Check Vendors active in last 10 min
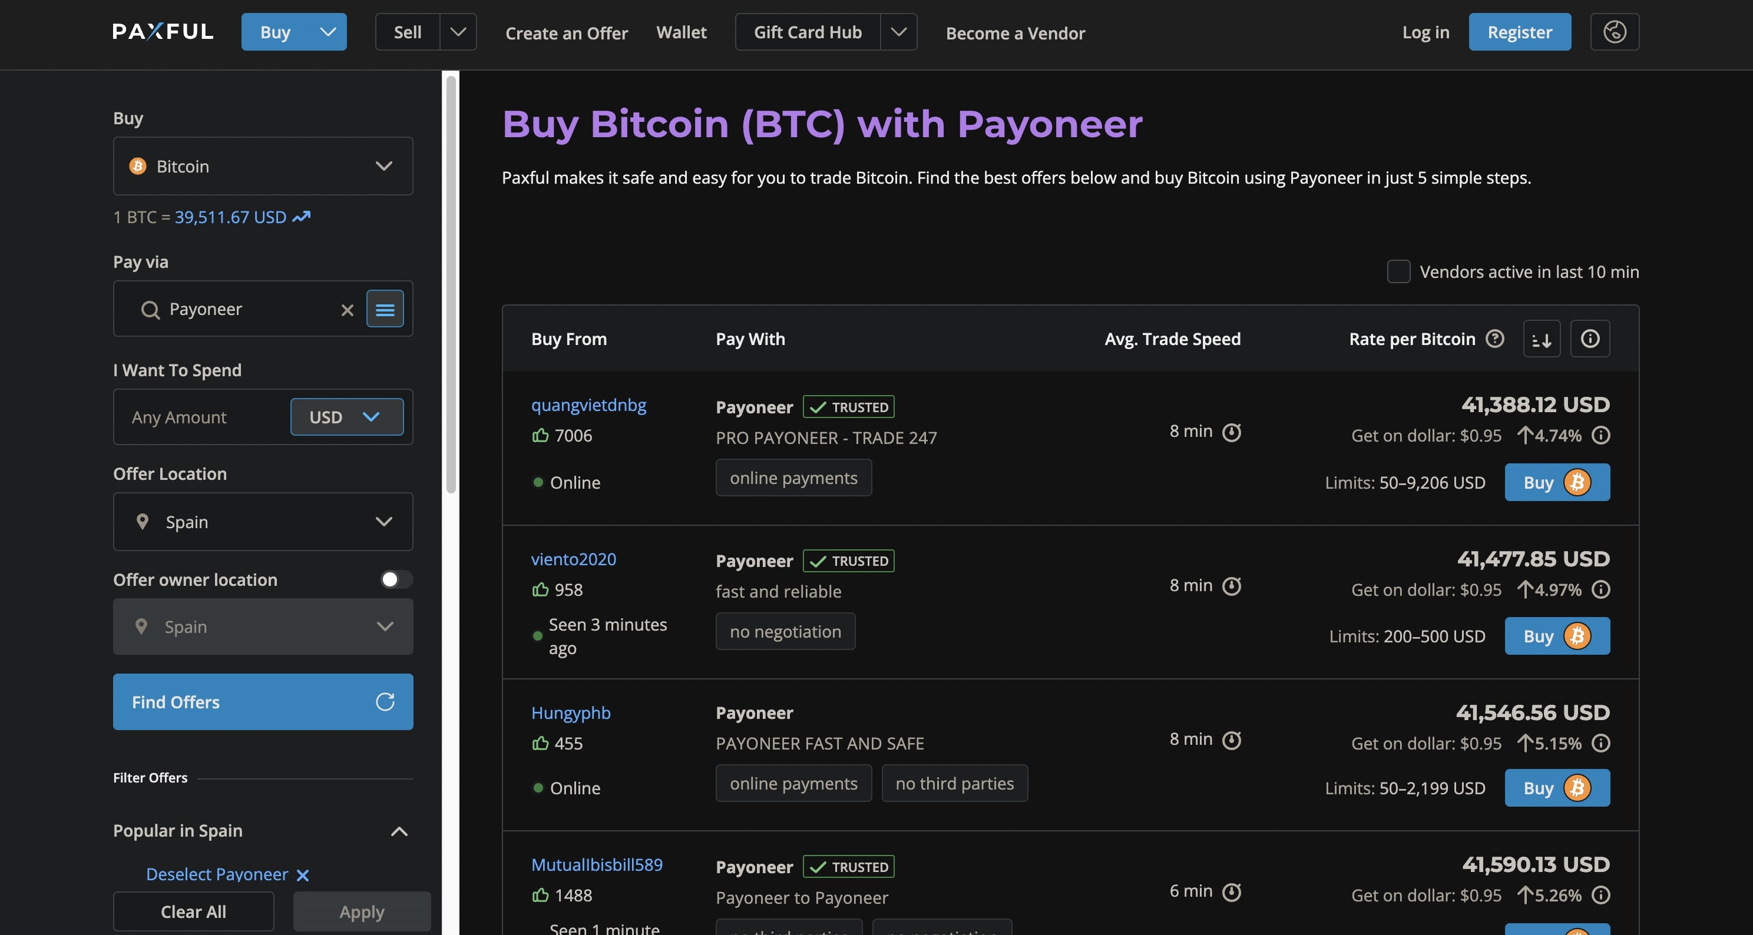This screenshot has height=935, width=1753. (x=1398, y=271)
